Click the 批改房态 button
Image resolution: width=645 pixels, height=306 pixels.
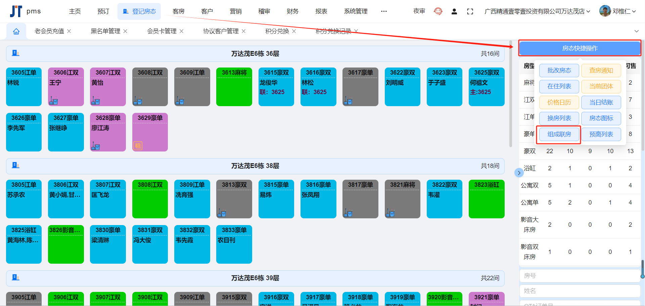pos(559,71)
